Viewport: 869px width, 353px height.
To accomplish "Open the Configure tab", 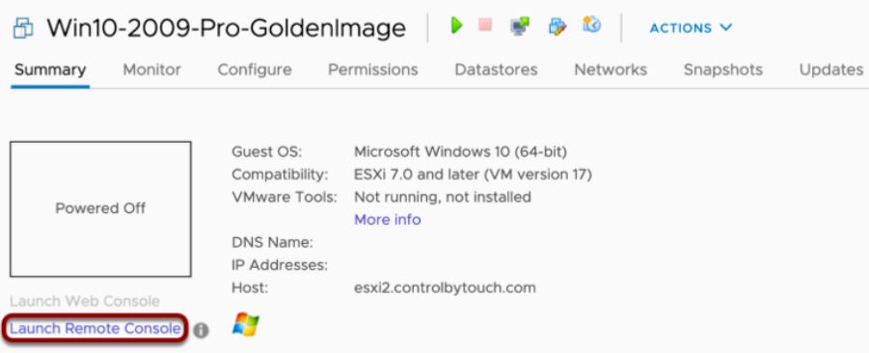I will point(255,69).
